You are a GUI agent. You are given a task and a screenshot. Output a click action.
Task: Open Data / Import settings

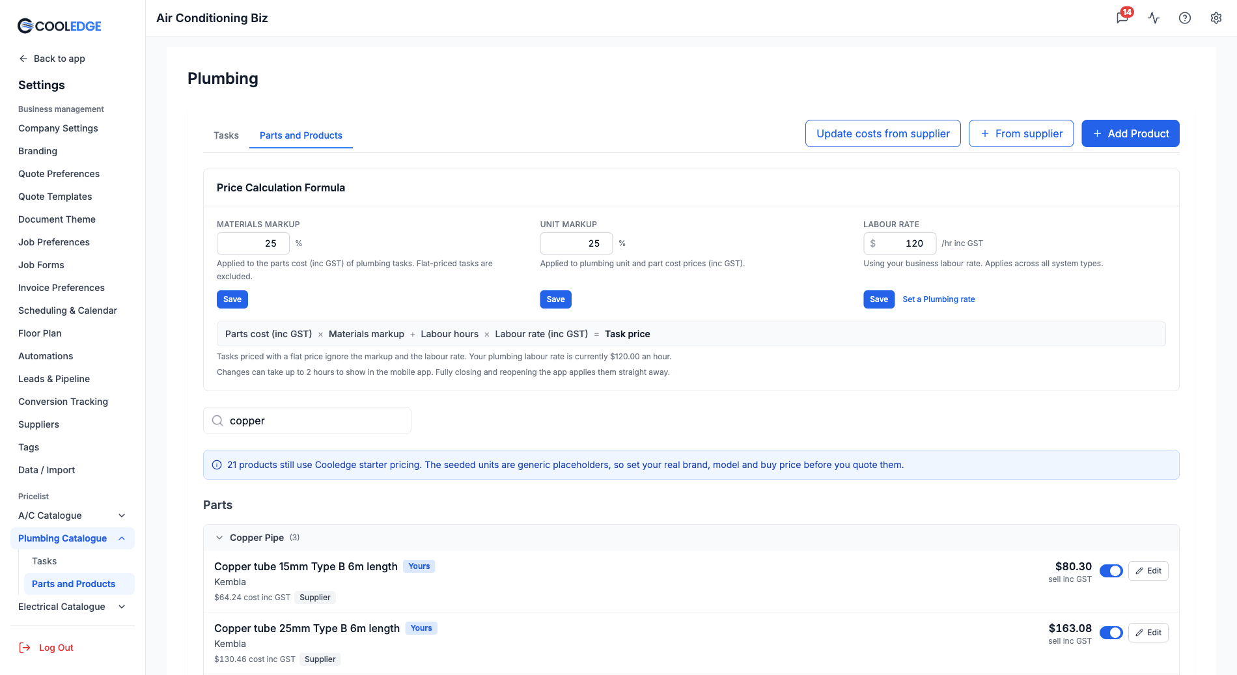[x=46, y=470]
